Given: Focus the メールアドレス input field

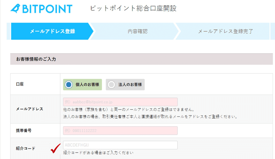Looking at the screenshot, I should click(120, 102).
